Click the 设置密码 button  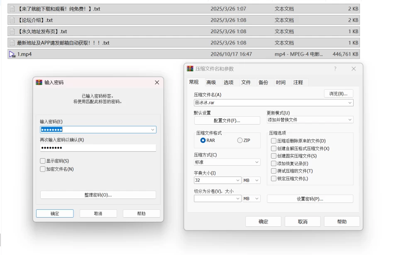pos(310,199)
